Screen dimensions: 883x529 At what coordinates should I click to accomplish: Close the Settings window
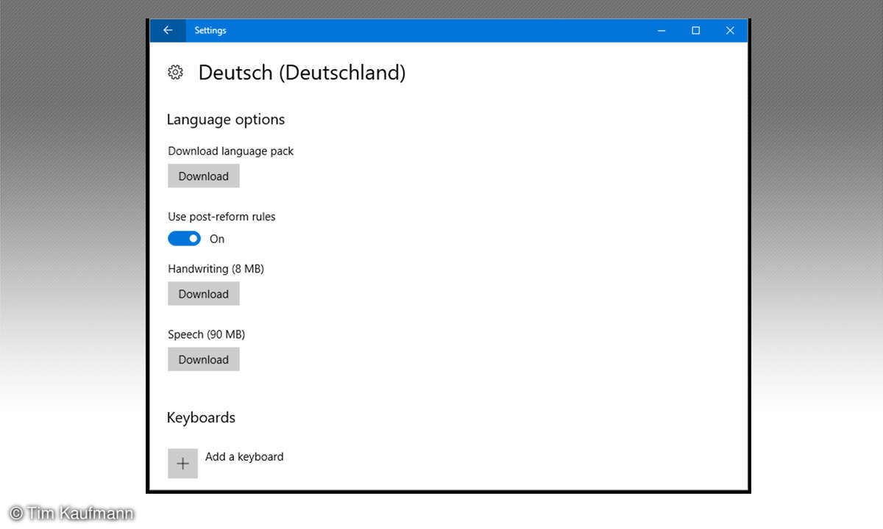pos(730,30)
